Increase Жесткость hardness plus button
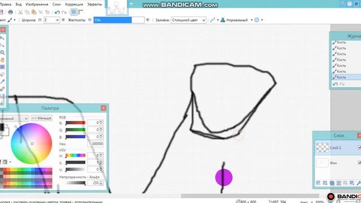This screenshot has height=203, width=361. (x=148, y=20)
